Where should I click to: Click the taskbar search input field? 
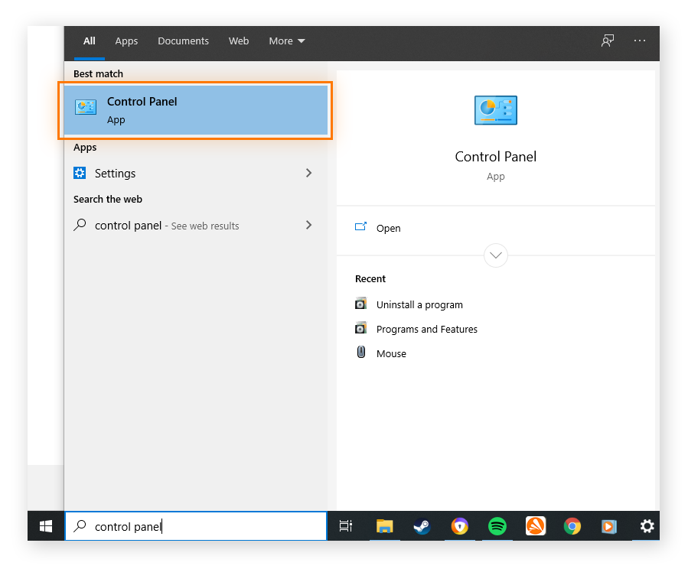[196, 526]
